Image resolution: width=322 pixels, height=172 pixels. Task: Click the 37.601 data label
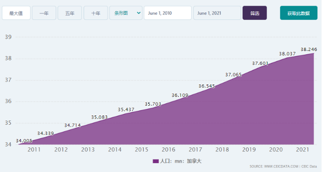coord(260,64)
